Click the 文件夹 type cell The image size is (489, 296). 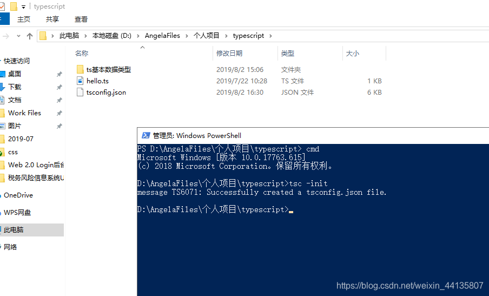point(290,70)
